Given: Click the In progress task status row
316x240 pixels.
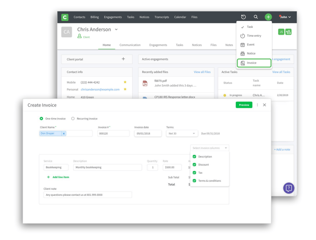Looking at the screenshot, I should point(256,95).
